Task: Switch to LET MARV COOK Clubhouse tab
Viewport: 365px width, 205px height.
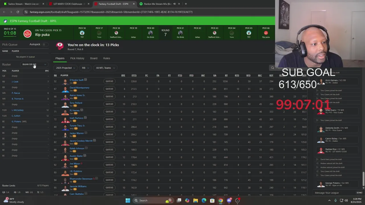Action: [69, 4]
